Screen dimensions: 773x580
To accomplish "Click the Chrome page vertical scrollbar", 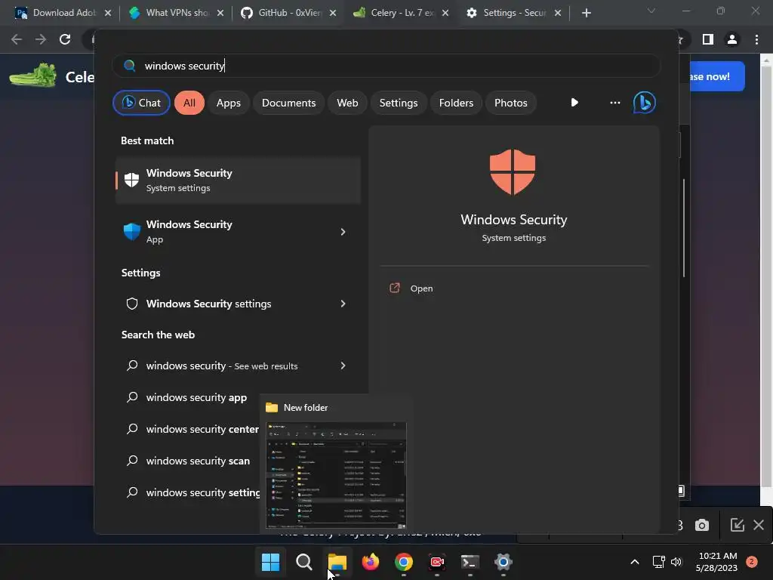I will coord(766,276).
